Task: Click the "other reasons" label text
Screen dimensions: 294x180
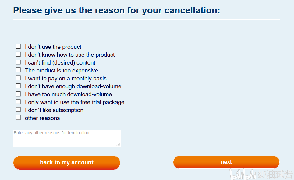Action: [42, 118]
